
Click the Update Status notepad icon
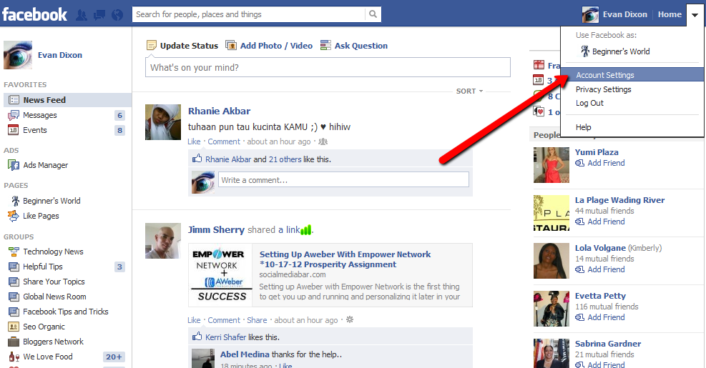pyautogui.click(x=152, y=46)
